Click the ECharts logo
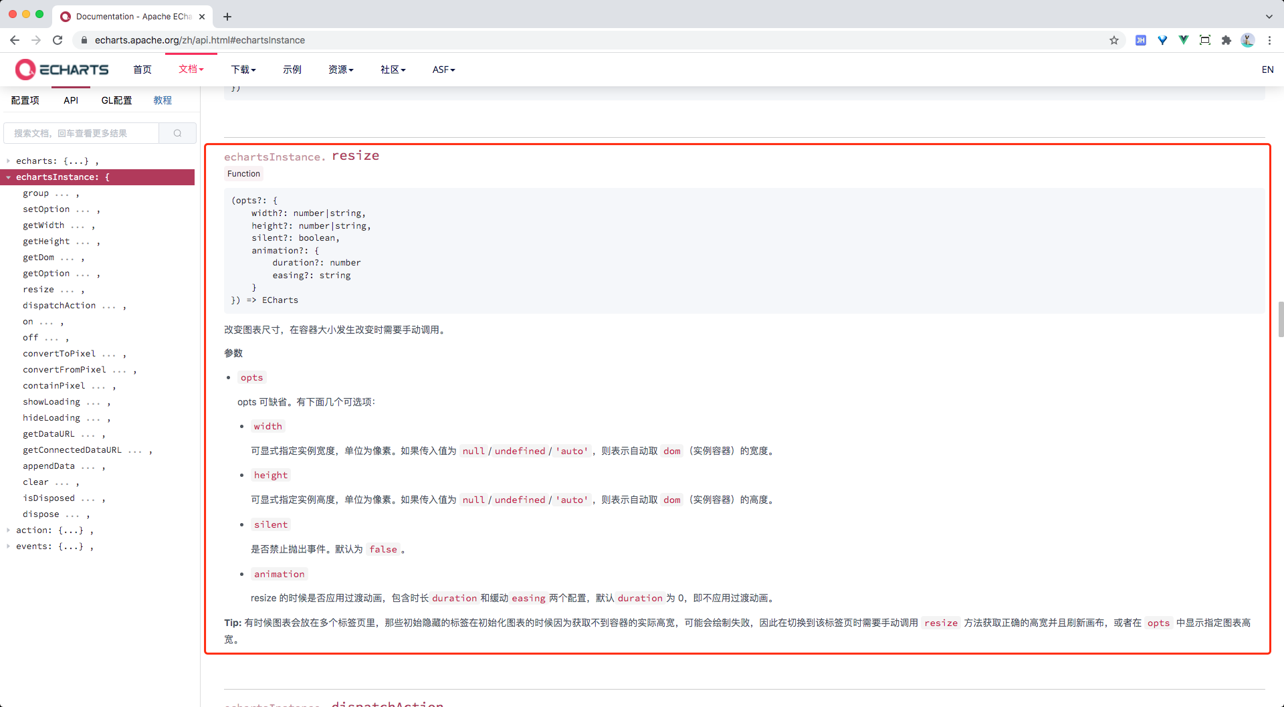Image resolution: width=1284 pixels, height=707 pixels. (x=62, y=70)
